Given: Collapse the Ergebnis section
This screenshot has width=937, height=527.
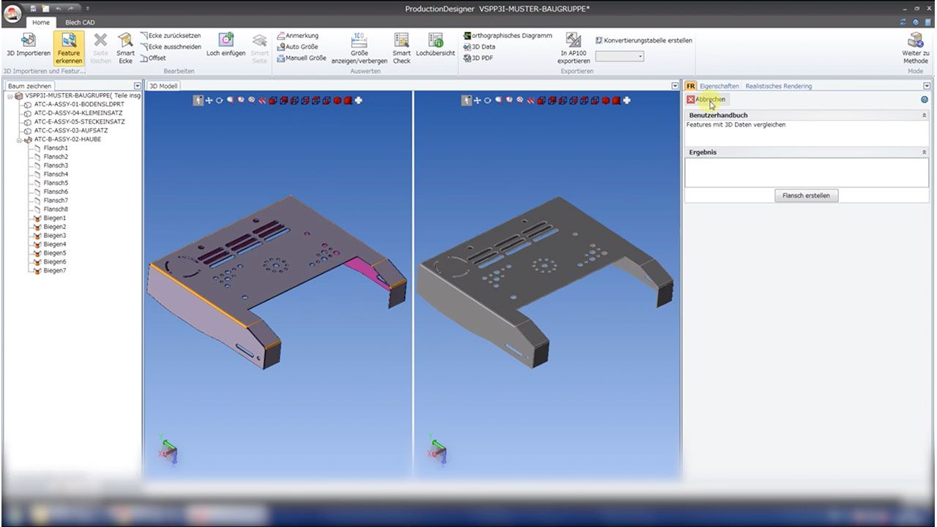Looking at the screenshot, I should tap(924, 152).
